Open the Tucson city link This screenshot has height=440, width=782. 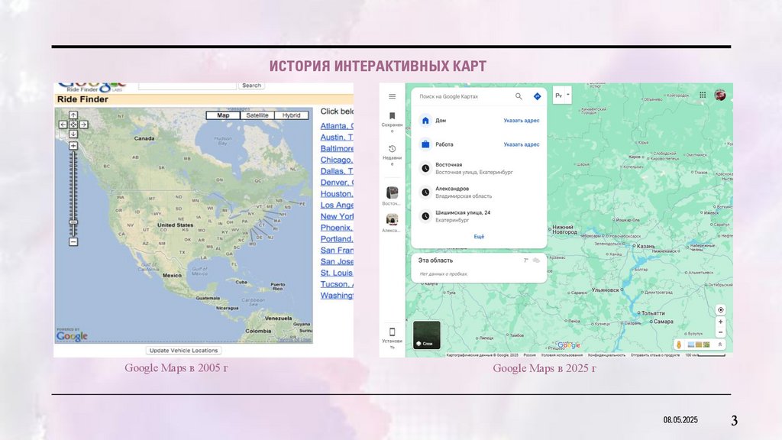pos(337,284)
